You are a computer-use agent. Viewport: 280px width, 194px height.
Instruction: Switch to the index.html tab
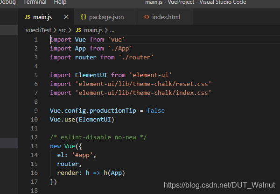pos(166,17)
